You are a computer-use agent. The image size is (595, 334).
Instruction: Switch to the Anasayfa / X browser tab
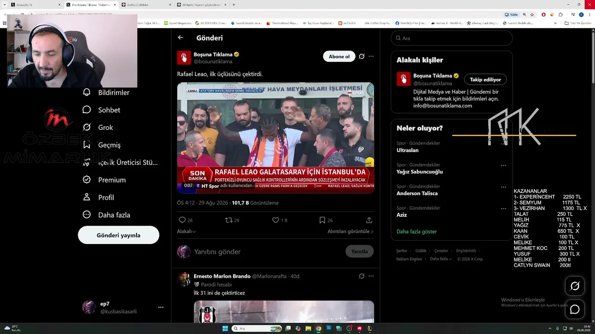click(35, 5)
